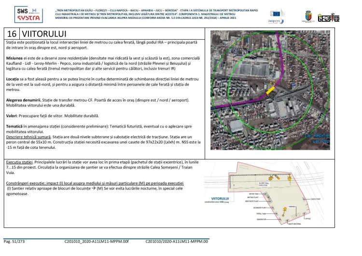Click the station number 16 cell
362x256 pixels.
click(x=12, y=34)
